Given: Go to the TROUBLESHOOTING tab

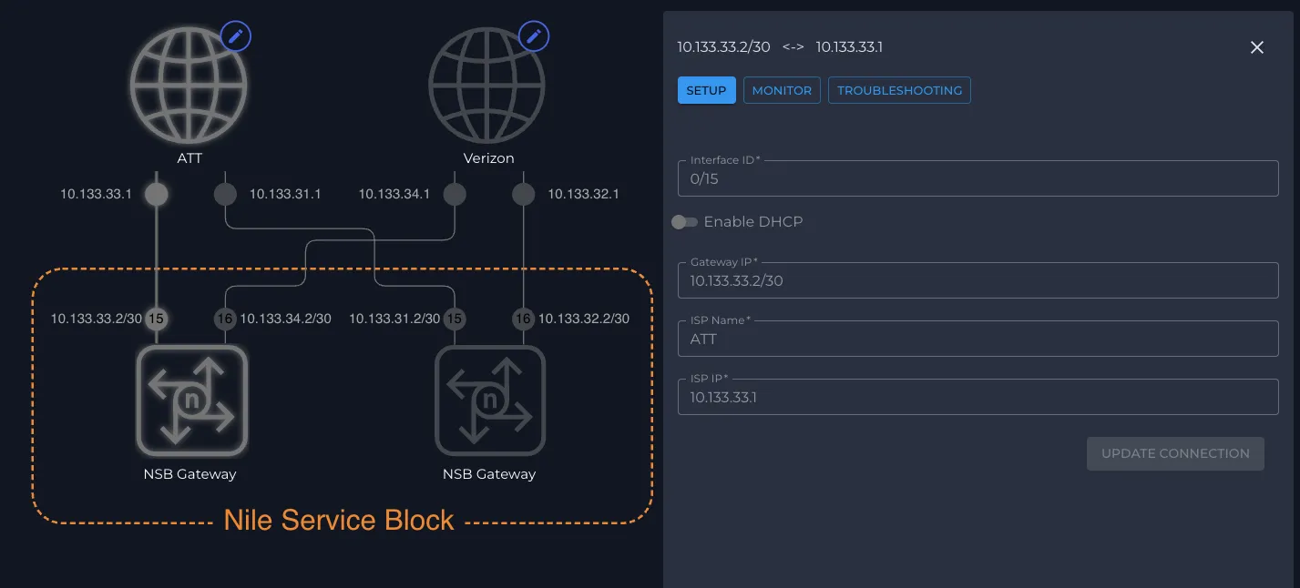Looking at the screenshot, I should [899, 90].
